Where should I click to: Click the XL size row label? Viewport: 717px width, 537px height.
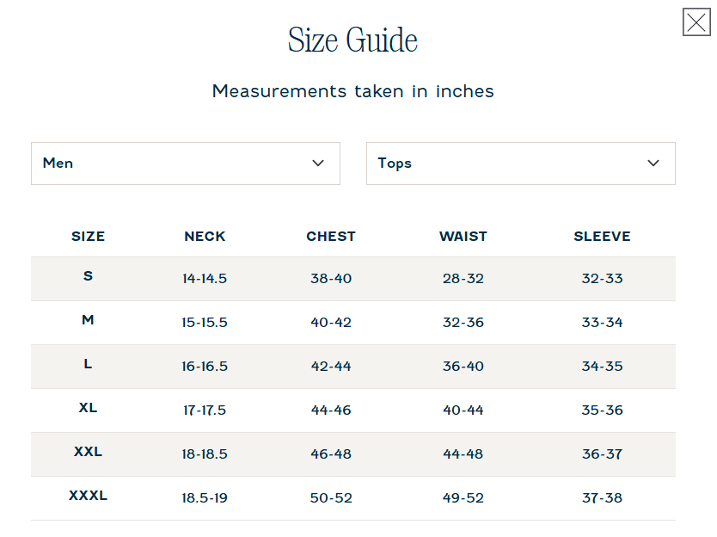pos(89,408)
